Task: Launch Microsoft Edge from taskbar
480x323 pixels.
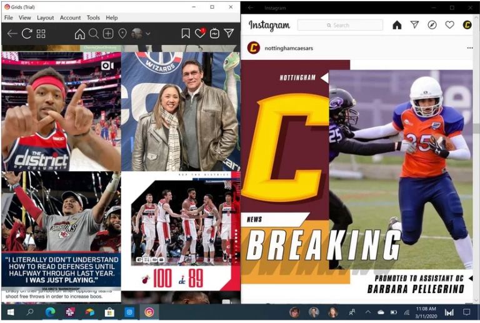Action: pos(50,312)
